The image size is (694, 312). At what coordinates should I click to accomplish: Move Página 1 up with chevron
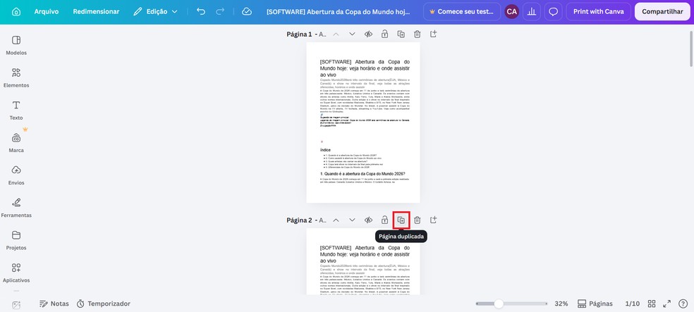point(336,34)
